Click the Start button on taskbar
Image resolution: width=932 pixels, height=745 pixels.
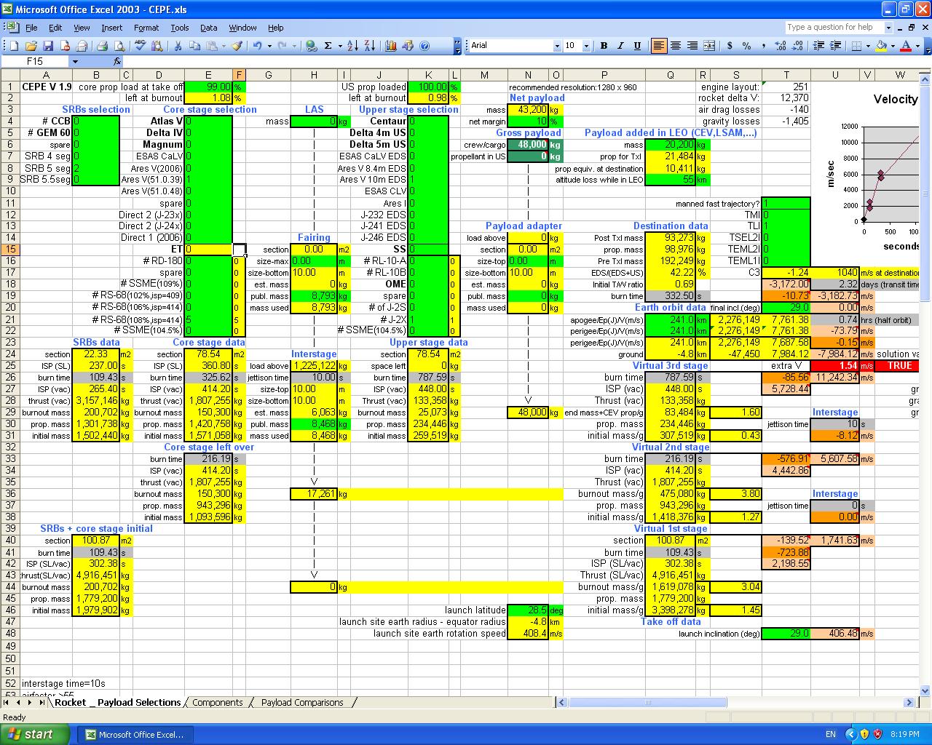[x=35, y=734]
